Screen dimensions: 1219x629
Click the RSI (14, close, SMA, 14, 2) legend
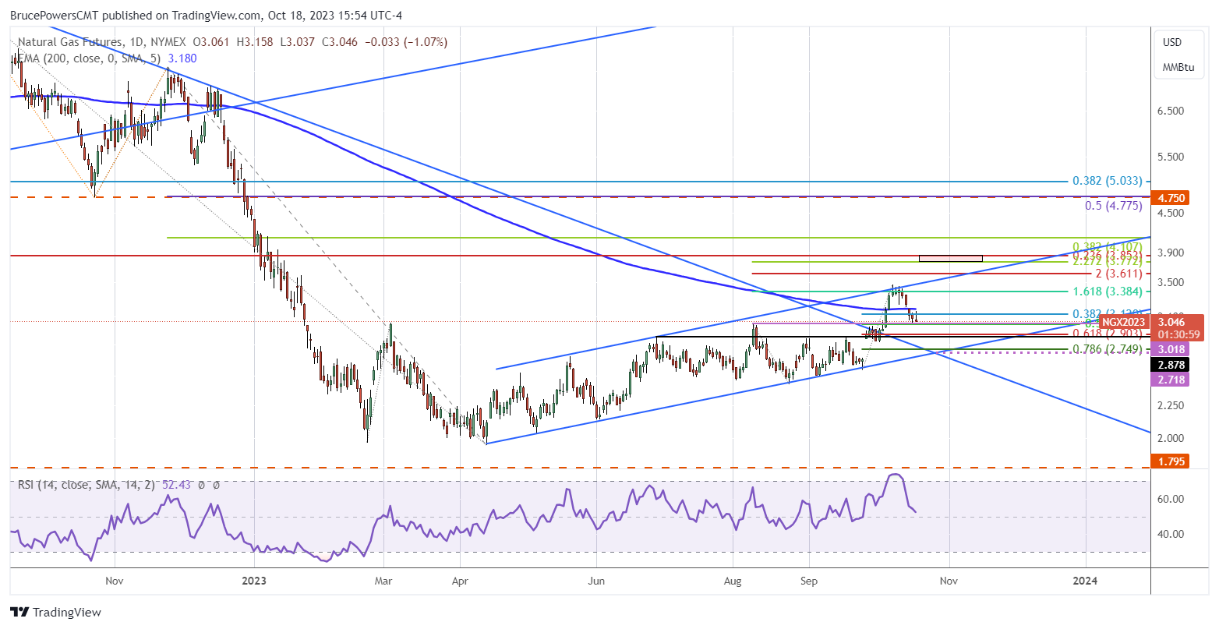click(x=86, y=485)
